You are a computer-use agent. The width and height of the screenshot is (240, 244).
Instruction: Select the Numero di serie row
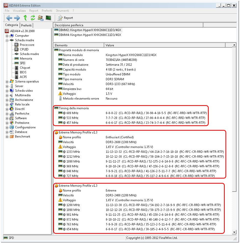tap(98, 60)
